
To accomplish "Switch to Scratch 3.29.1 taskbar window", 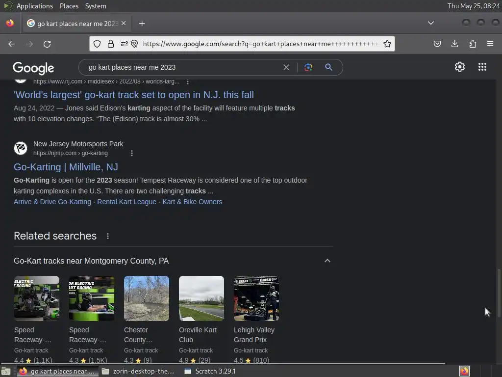I will (211, 371).
